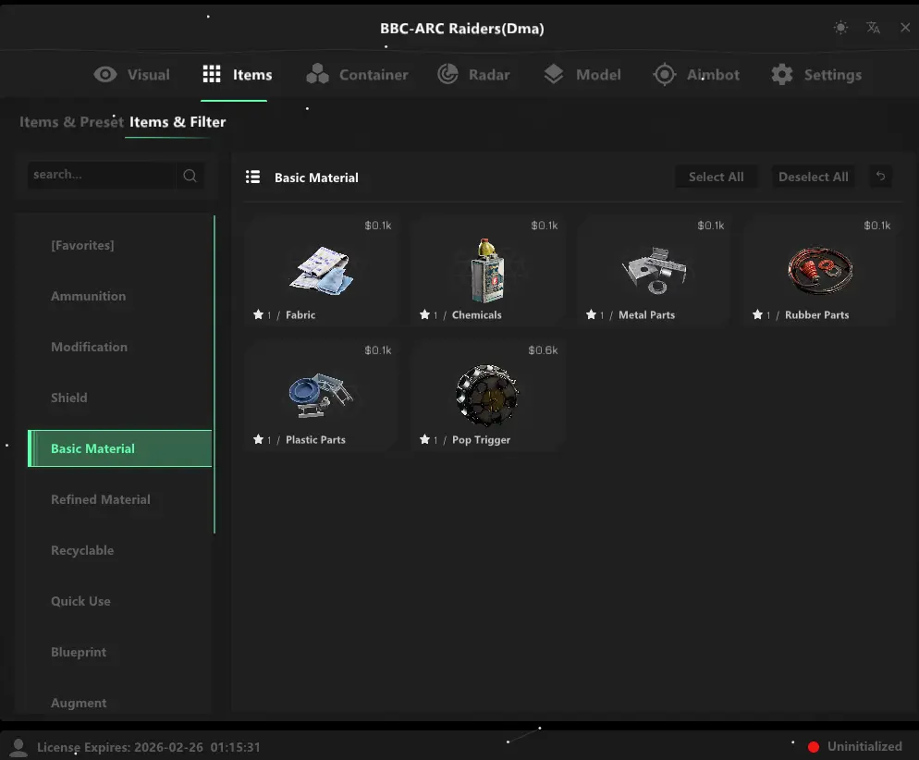Click the Deselect All button

click(814, 177)
